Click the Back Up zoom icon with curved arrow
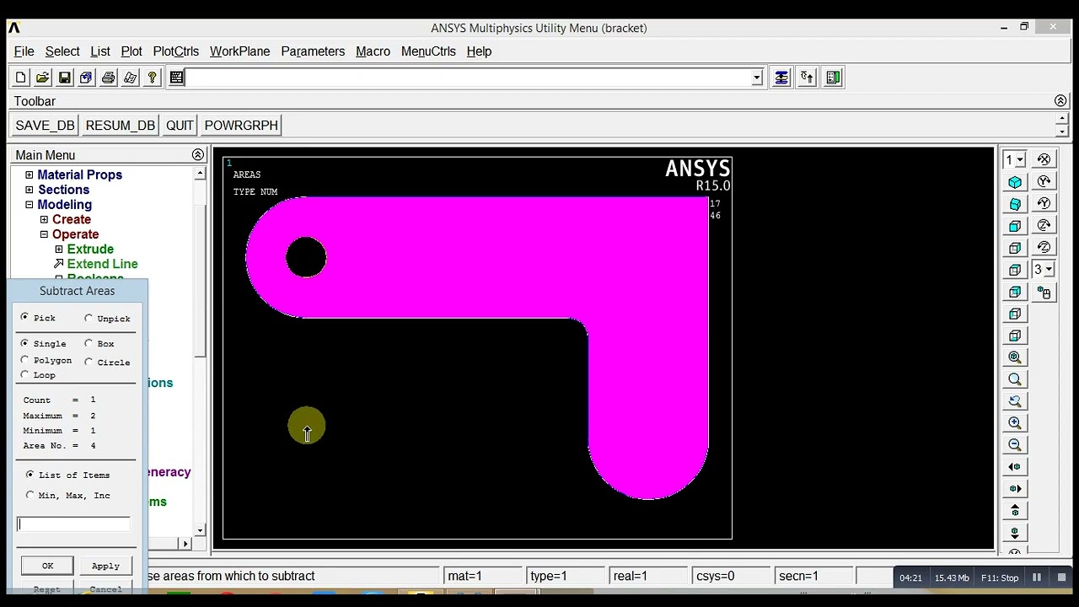Screen dimensions: 1079x607 (1015, 401)
